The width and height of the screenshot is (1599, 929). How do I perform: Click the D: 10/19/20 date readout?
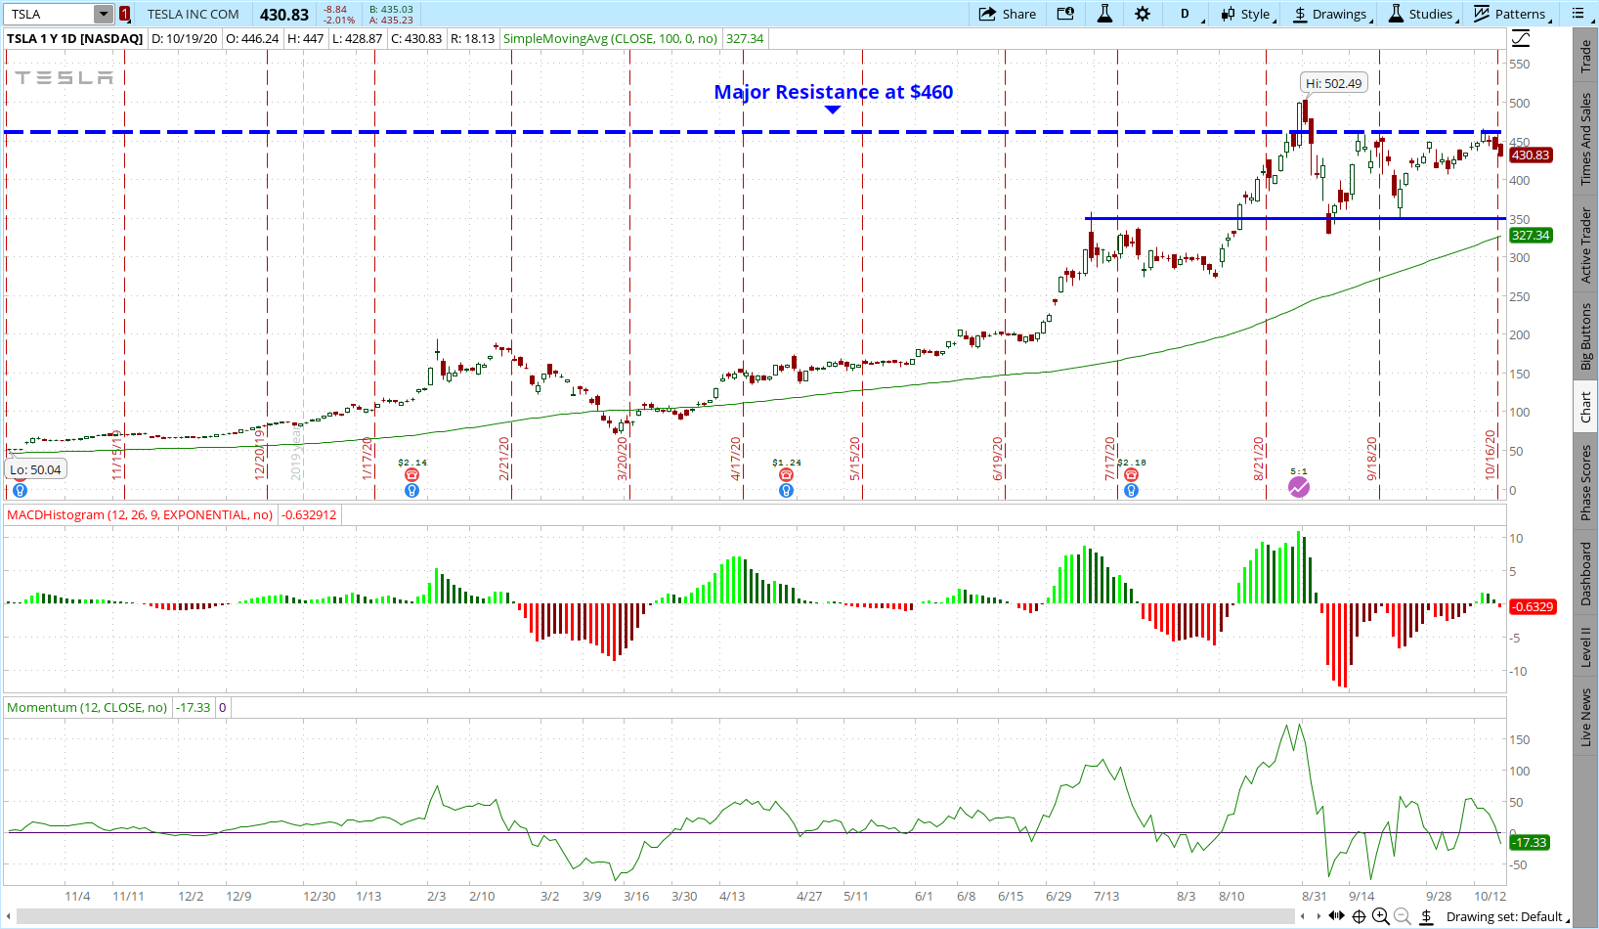(x=184, y=38)
